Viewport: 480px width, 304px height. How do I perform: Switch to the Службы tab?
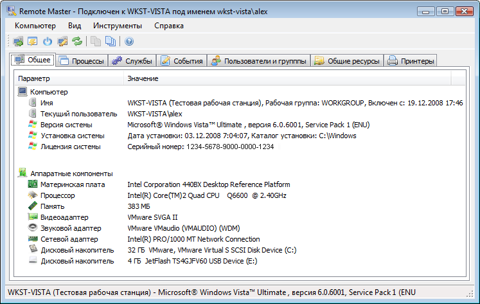[132, 60]
